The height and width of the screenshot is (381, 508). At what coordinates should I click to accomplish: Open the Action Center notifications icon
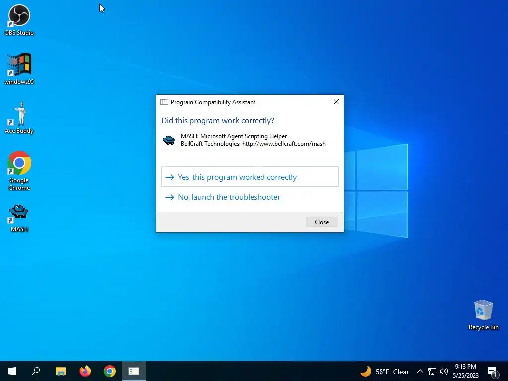pos(492,371)
